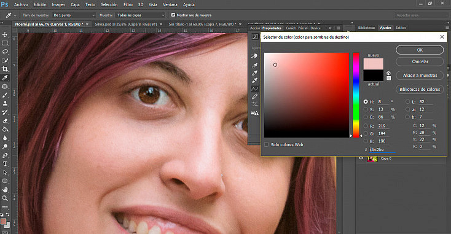
Task: Select the Dodge tool
Action: pyautogui.click(x=5, y=147)
